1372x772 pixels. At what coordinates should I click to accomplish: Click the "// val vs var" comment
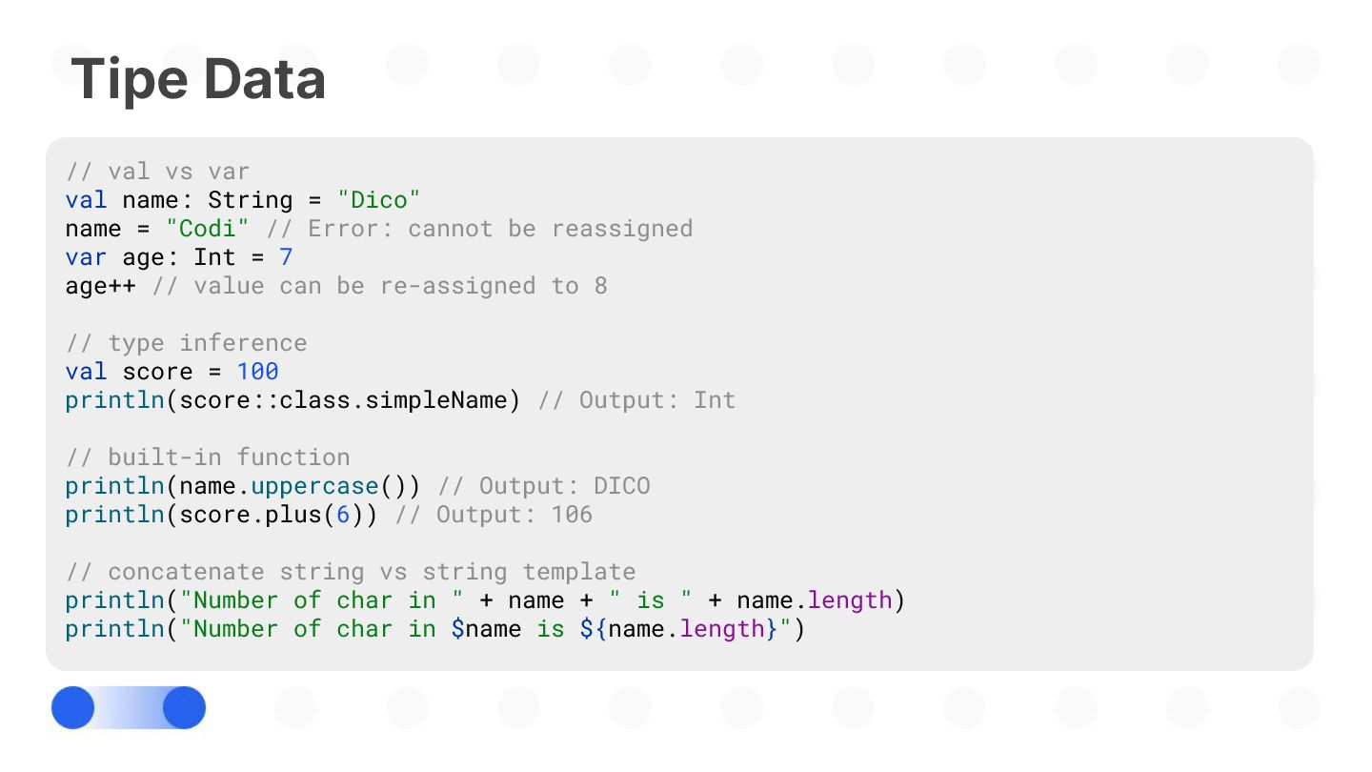(157, 172)
